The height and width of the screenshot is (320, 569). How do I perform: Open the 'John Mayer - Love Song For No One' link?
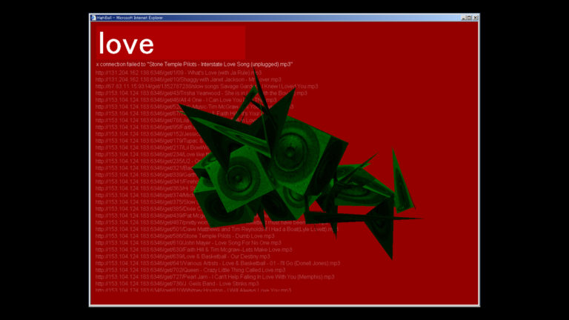click(188, 243)
